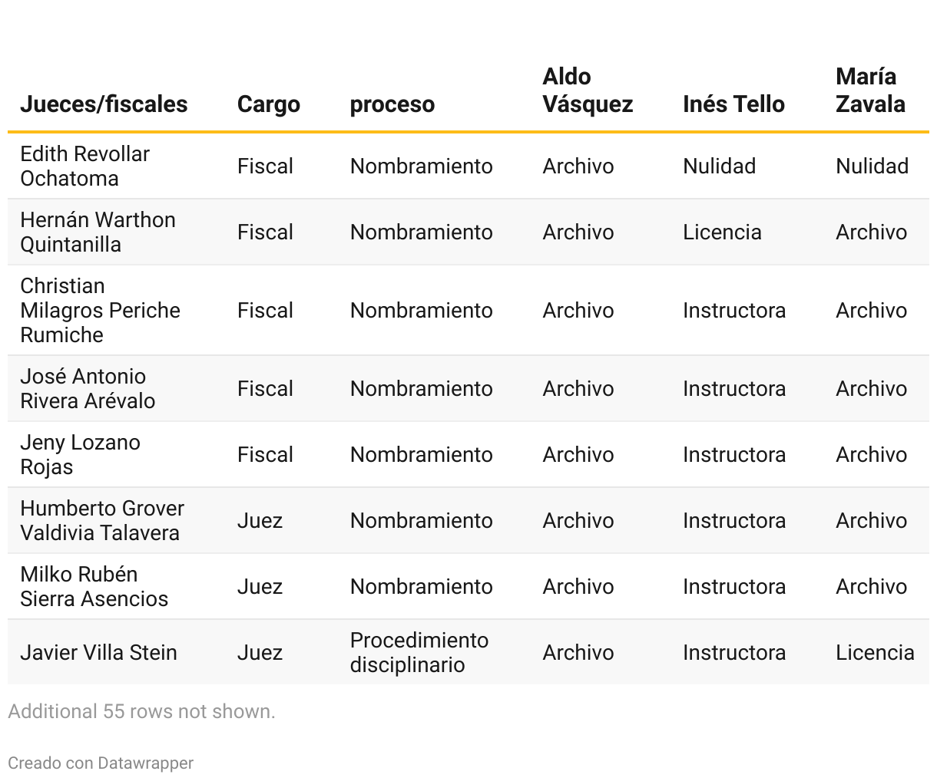Click the proceso column header
The width and height of the screenshot is (937, 781).
point(392,104)
